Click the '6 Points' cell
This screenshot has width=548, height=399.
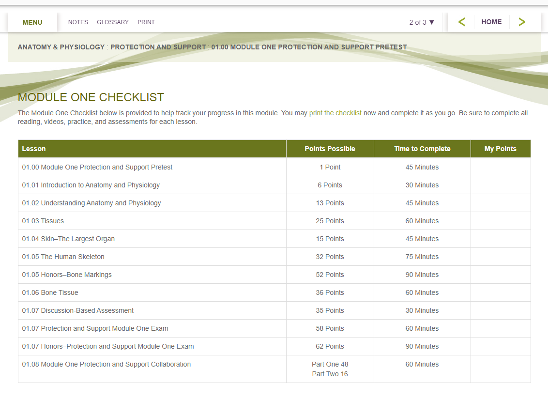point(330,185)
